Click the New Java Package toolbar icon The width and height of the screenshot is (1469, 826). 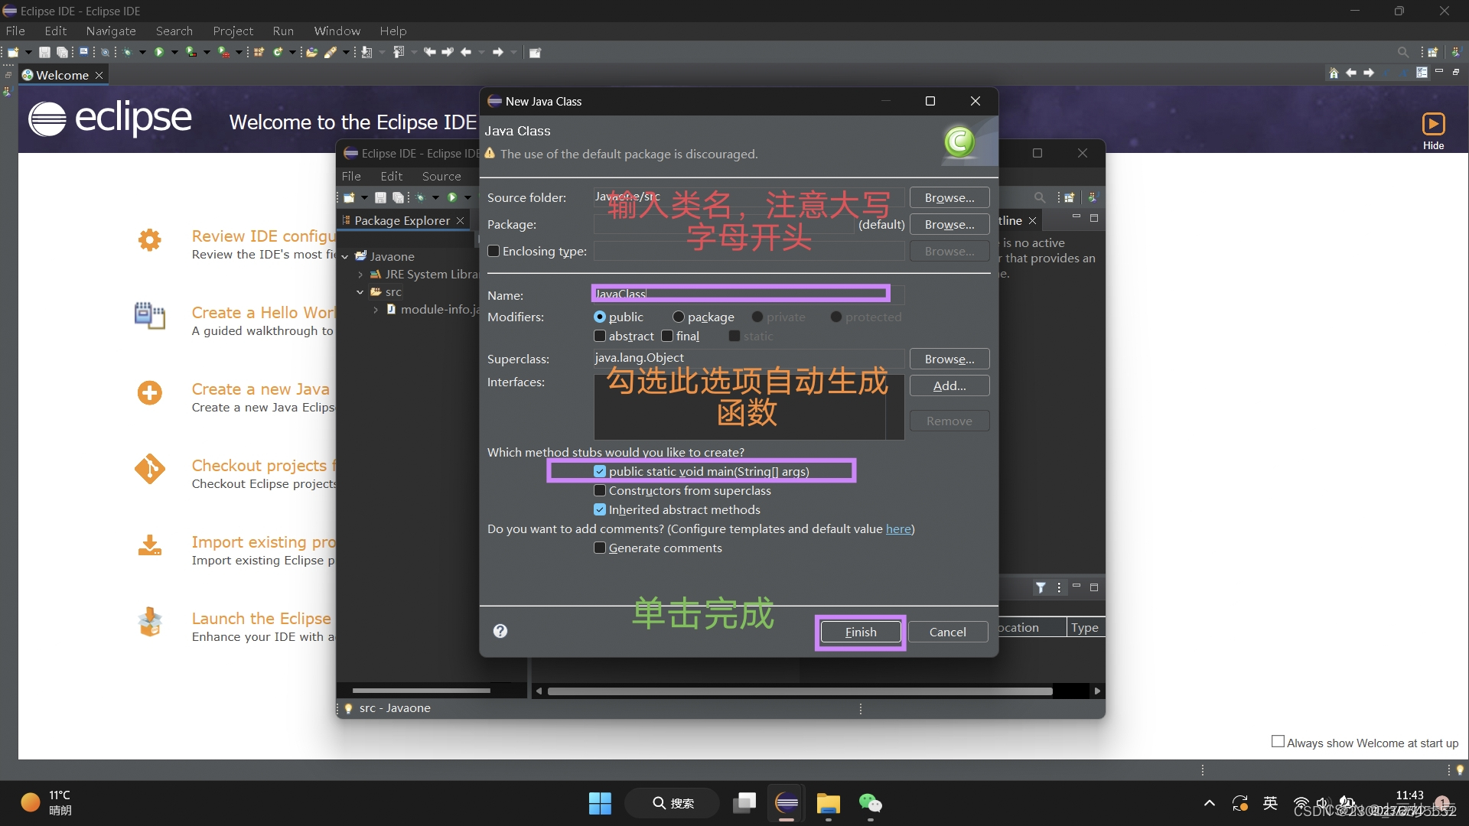(x=259, y=52)
